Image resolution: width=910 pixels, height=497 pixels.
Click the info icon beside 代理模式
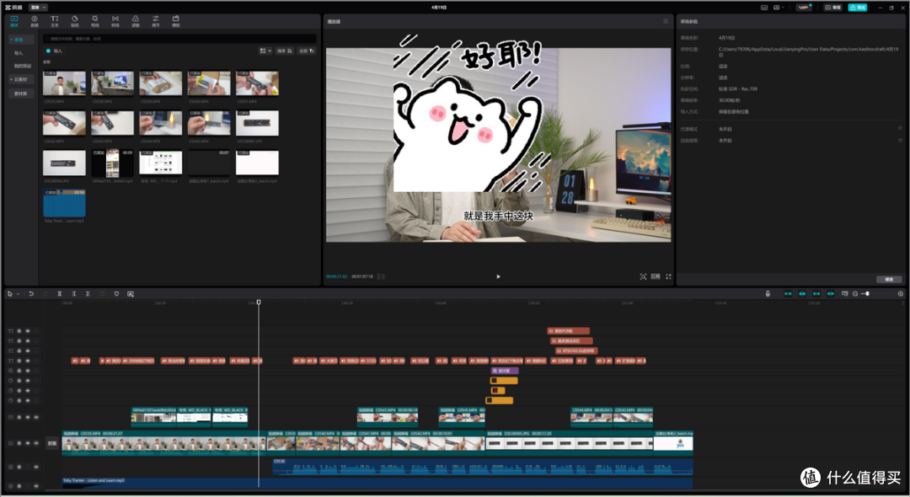click(x=901, y=129)
